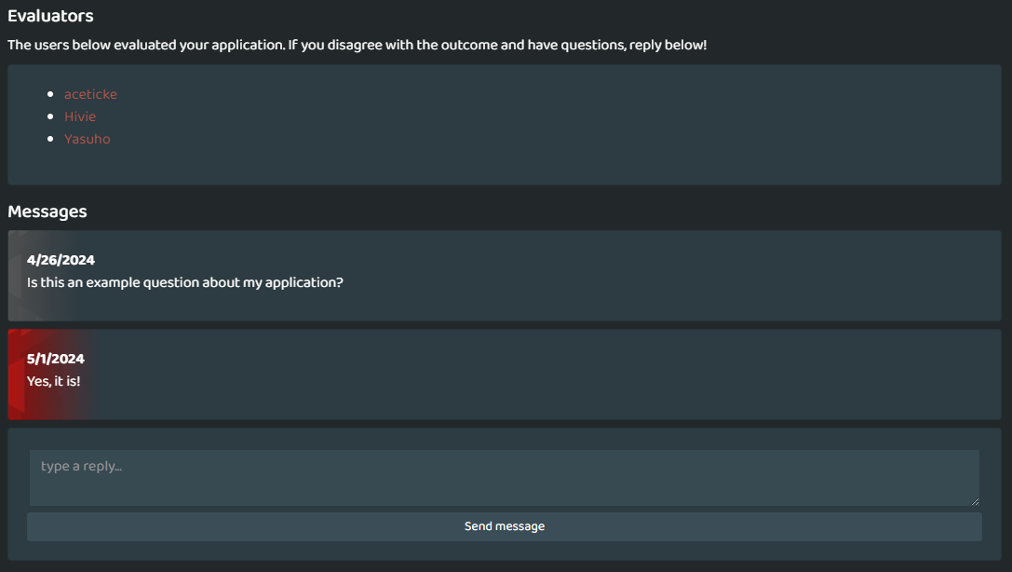Select the 5/1/2024 message date
The image size is (1012, 572).
point(56,359)
